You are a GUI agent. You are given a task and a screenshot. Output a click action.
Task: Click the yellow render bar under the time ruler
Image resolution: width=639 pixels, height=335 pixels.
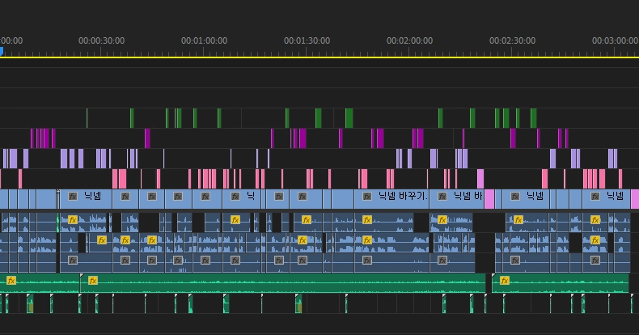[324, 57]
